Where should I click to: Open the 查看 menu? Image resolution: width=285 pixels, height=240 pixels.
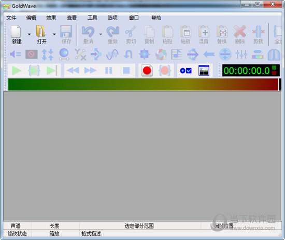[72, 18]
